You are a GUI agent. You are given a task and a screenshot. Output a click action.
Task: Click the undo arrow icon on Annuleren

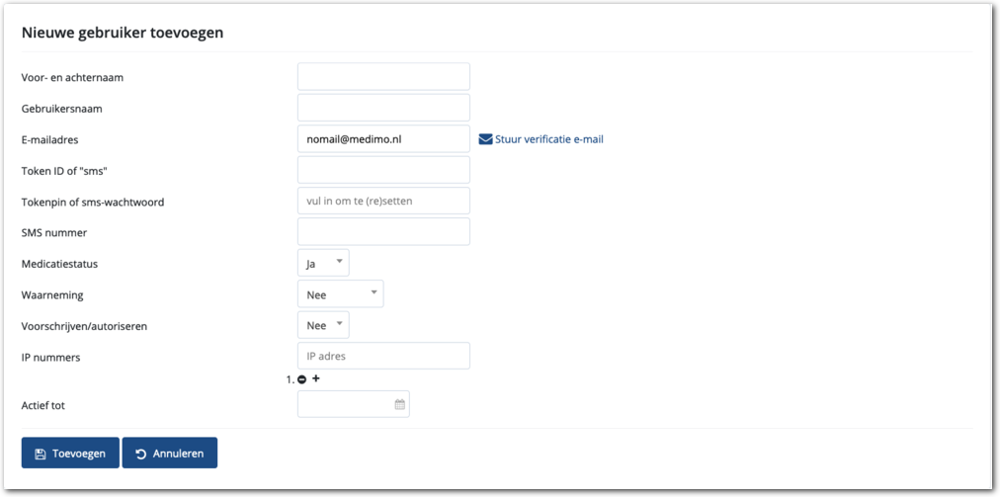(x=141, y=455)
